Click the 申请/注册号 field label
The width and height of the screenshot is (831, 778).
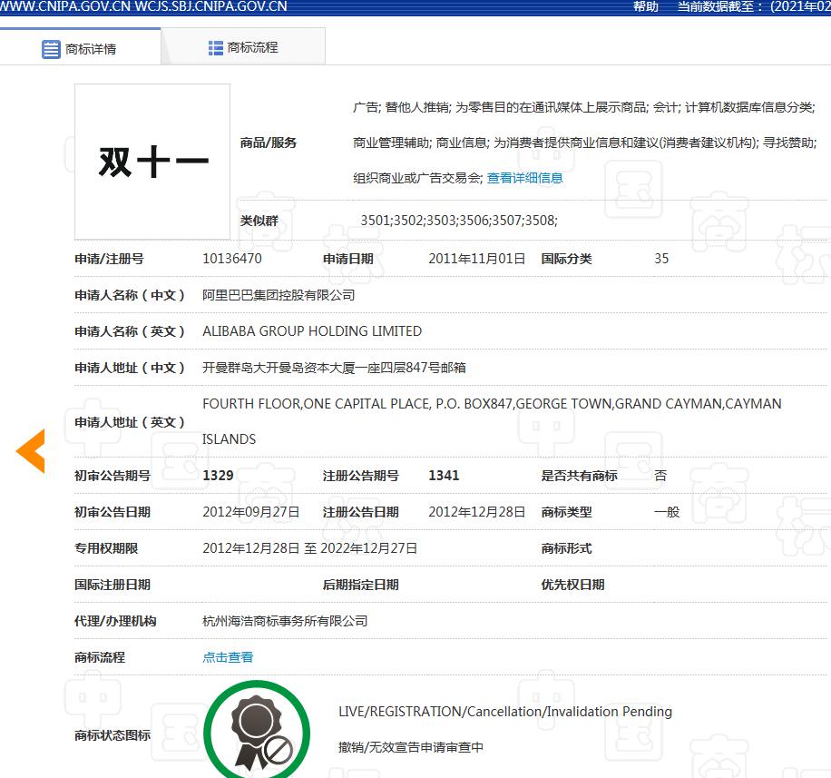tap(109, 259)
